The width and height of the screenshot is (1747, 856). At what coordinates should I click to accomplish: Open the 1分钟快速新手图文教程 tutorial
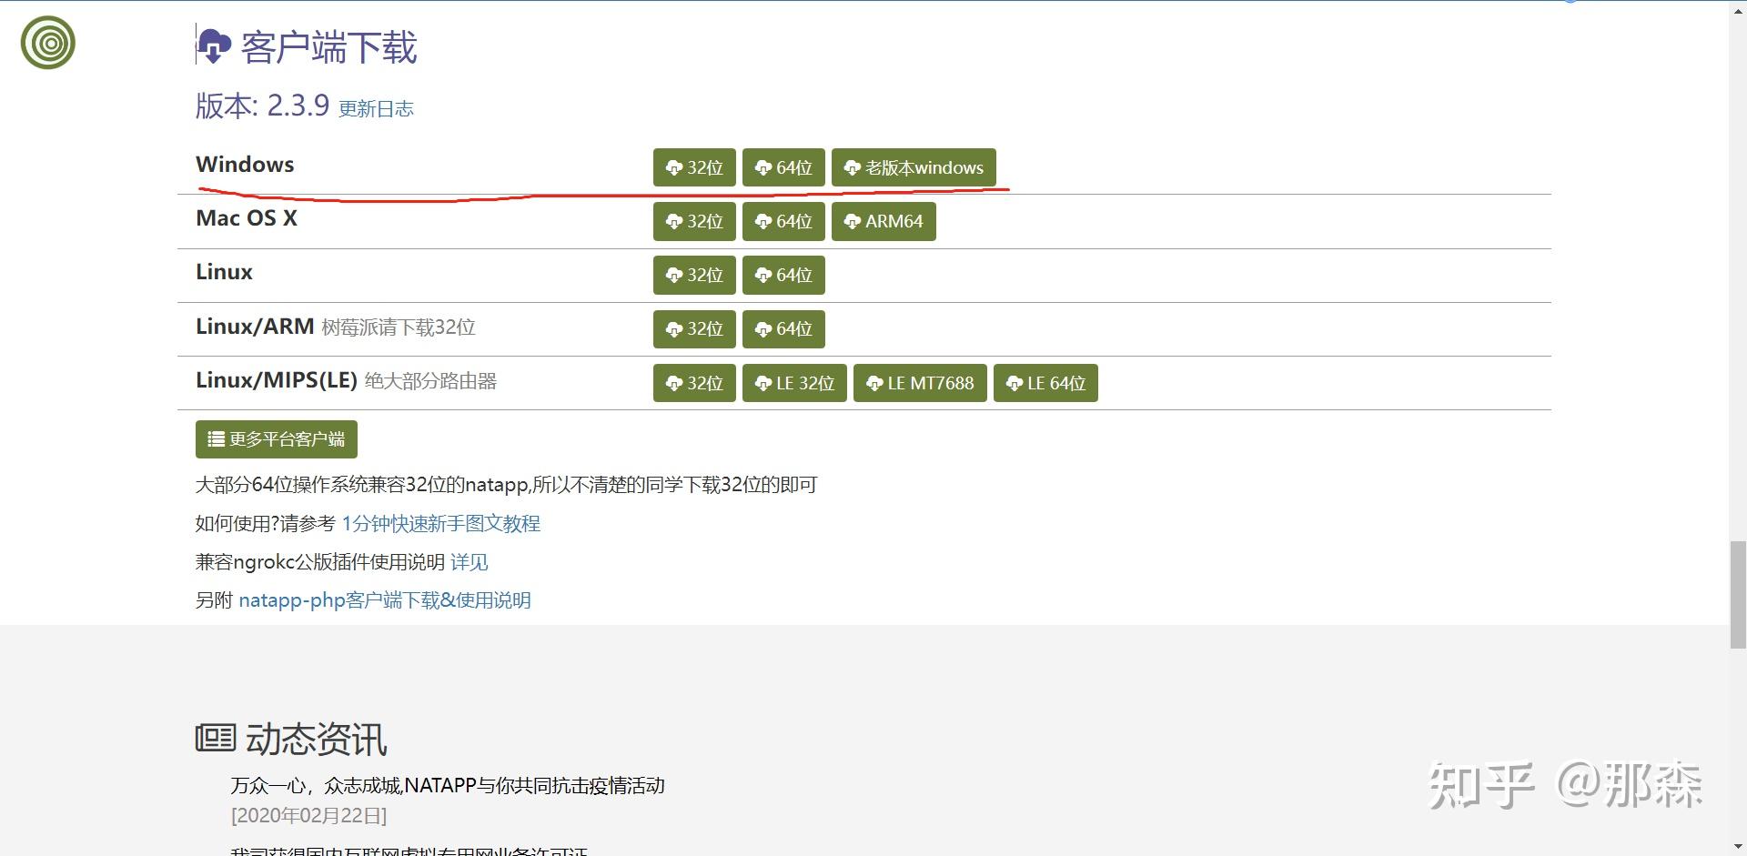(x=440, y=523)
